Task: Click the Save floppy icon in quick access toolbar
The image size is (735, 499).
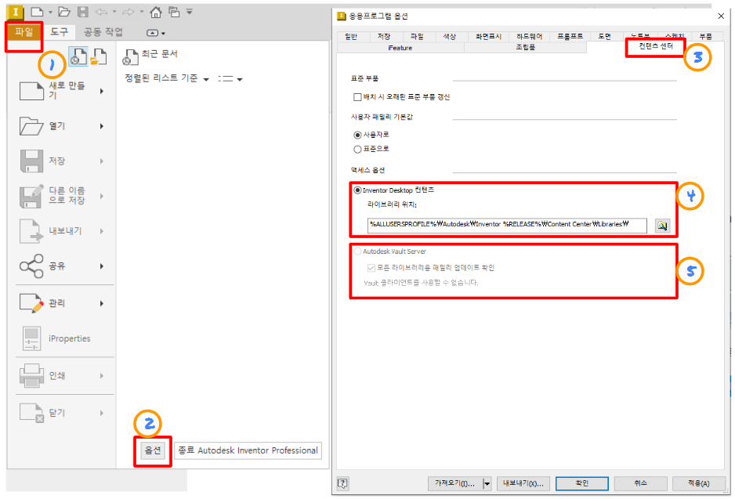Action: pos(83,13)
